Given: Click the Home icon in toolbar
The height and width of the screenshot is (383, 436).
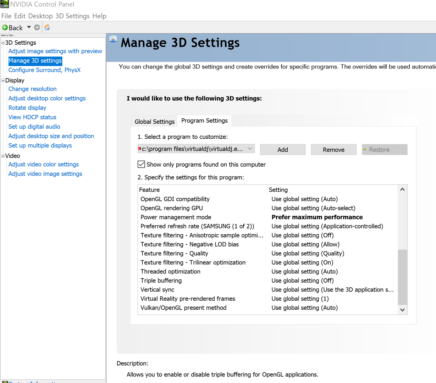Looking at the screenshot, I should [47, 27].
